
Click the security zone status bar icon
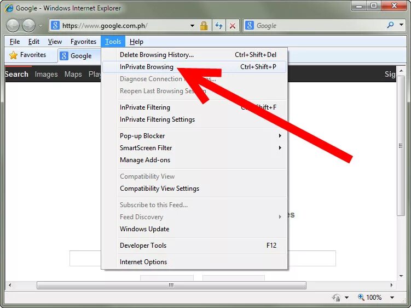point(337,298)
